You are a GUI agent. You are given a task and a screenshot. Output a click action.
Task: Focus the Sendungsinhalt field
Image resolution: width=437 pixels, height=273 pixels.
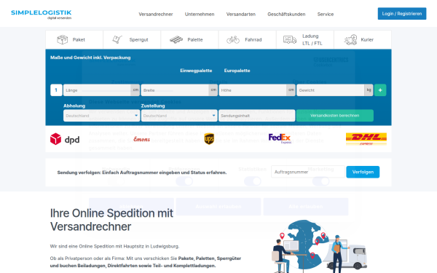click(x=256, y=116)
